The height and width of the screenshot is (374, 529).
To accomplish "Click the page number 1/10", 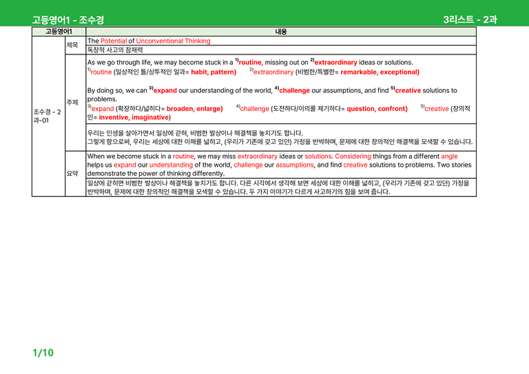I will coord(43,353).
